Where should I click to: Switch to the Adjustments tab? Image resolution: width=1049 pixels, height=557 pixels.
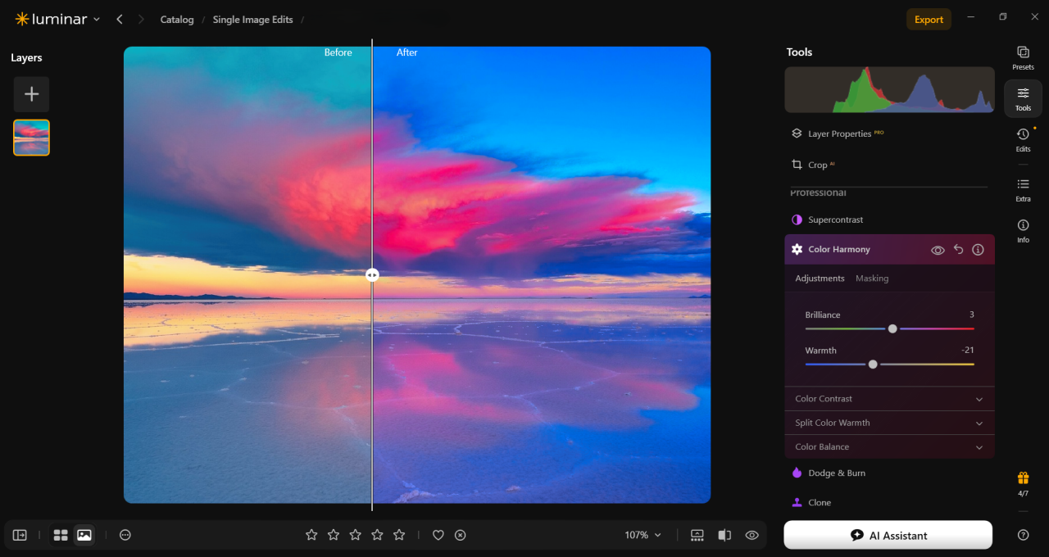[x=820, y=278]
